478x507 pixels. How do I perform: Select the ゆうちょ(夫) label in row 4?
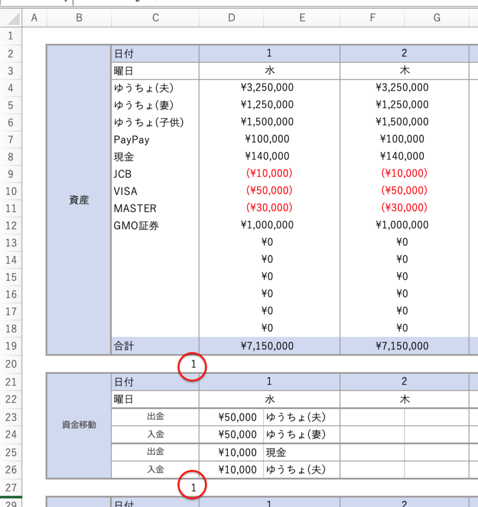[x=144, y=88]
